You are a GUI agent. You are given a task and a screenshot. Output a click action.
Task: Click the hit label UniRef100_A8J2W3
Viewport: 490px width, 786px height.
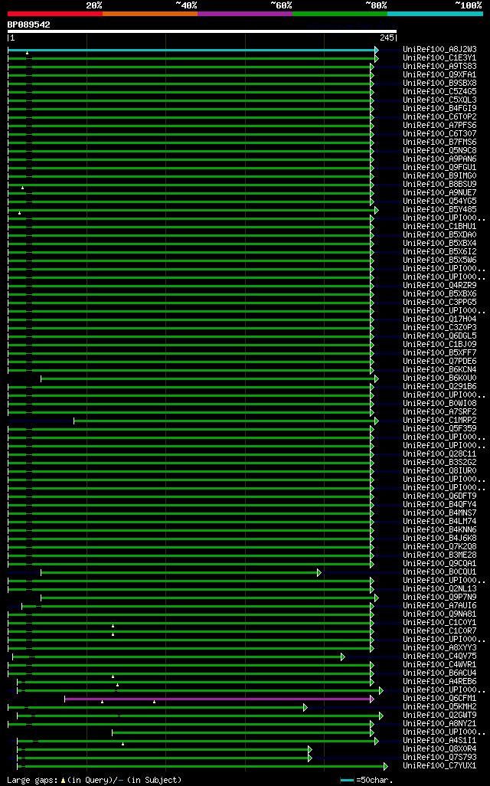tap(440, 49)
